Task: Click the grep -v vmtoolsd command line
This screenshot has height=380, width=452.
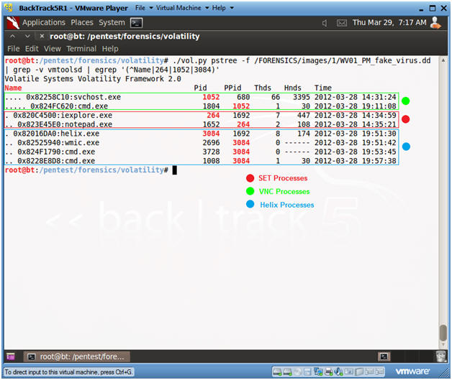Action: click(112, 70)
